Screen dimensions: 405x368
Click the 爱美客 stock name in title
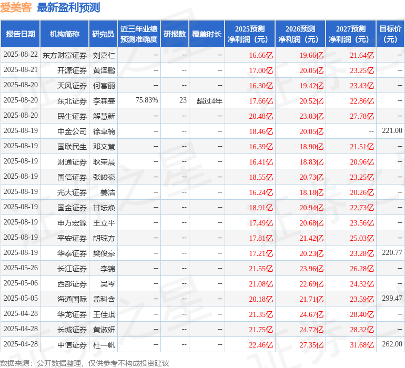[16, 7]
